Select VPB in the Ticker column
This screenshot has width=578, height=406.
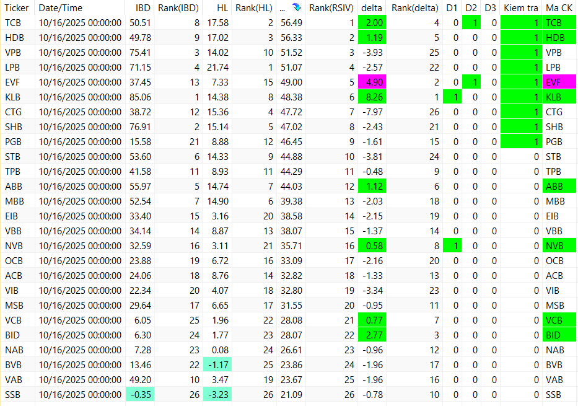tap(13, 52)
